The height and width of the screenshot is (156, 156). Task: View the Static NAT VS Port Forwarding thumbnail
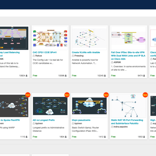click(x=129, y=106)
